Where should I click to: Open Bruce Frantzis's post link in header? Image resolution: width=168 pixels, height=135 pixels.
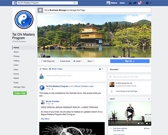point(84,86)
